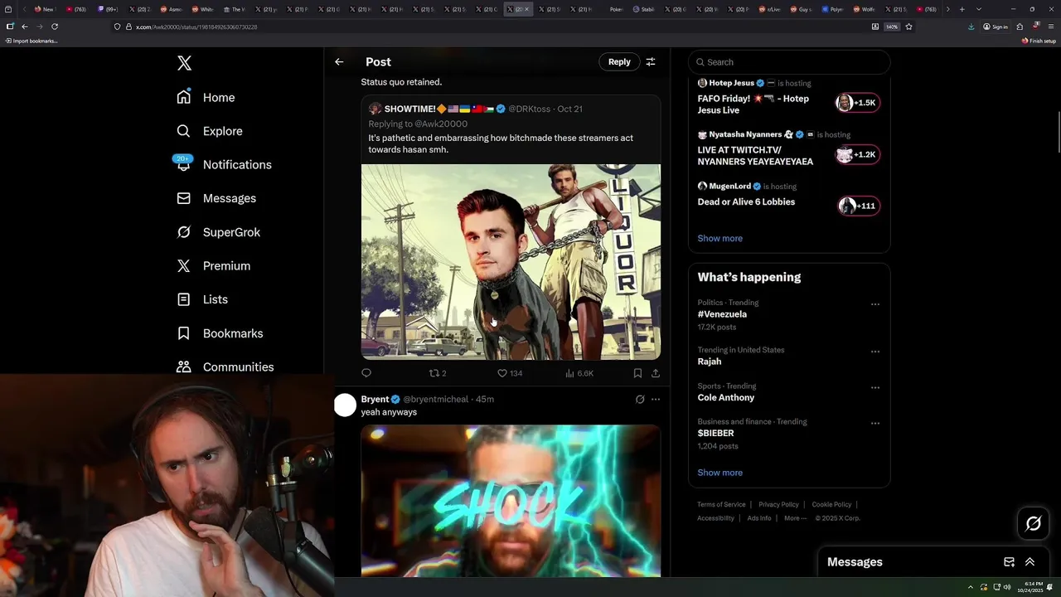Join Nyatasha Nyanners live +1.2K

click(x=858, y=154)
